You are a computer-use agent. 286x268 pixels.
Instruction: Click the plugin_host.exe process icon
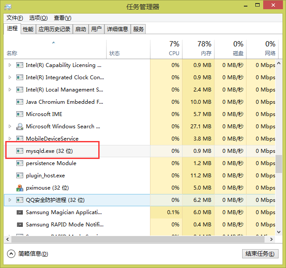[20, 176]
